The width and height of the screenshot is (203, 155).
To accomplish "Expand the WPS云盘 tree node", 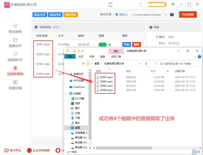I will (x=66, y=81).
